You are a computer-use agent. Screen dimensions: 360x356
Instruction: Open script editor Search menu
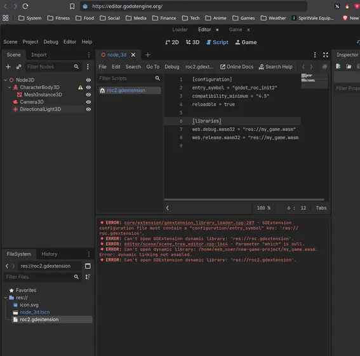coord(133,67)
